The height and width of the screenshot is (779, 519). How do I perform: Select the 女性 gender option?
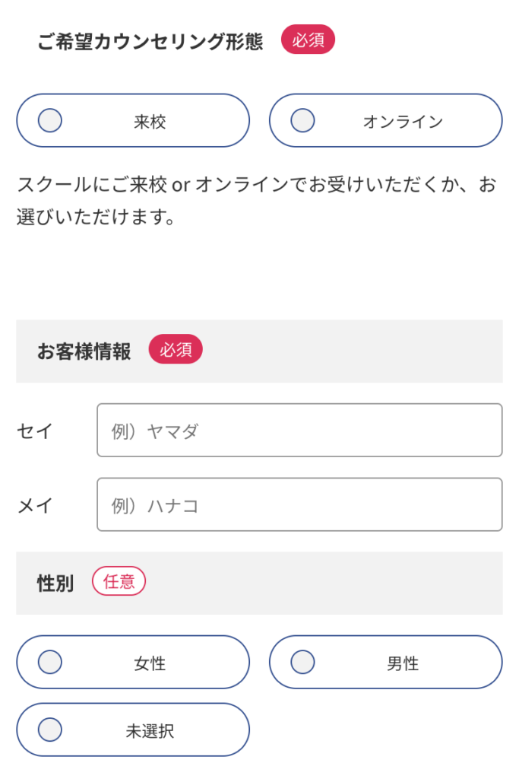[49, 662]
